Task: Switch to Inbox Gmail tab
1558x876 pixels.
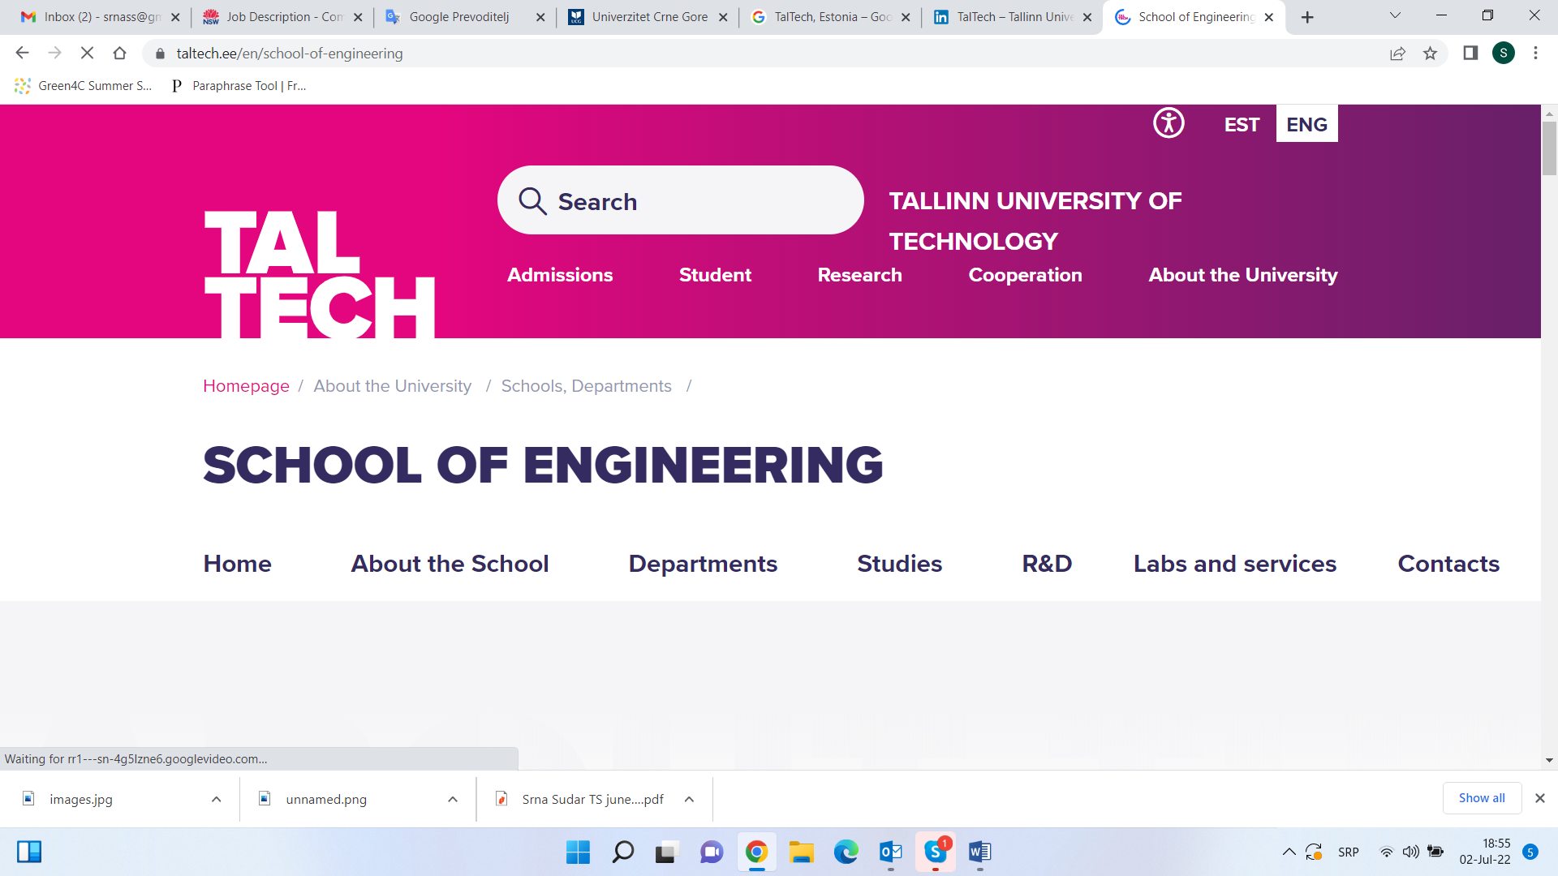Action: click(x=100, y=17)
